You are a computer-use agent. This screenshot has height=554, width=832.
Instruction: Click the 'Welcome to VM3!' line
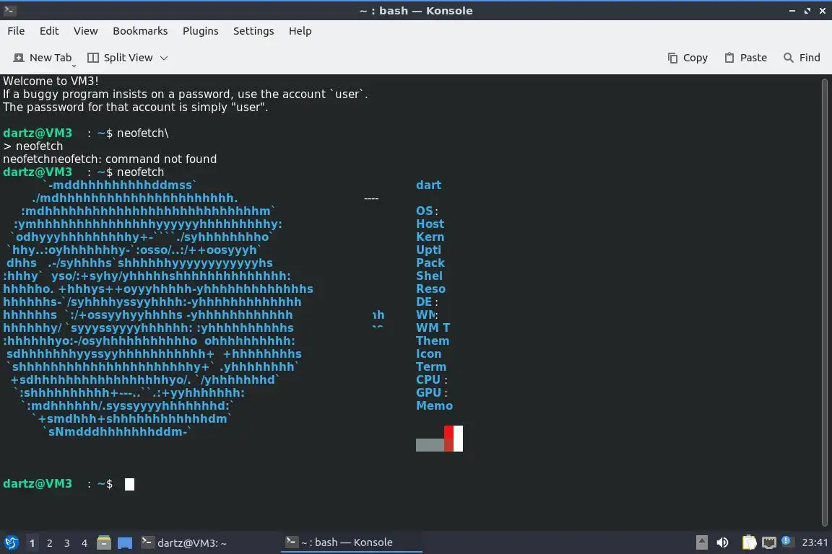pyautogui.click(x=51, y=81)
